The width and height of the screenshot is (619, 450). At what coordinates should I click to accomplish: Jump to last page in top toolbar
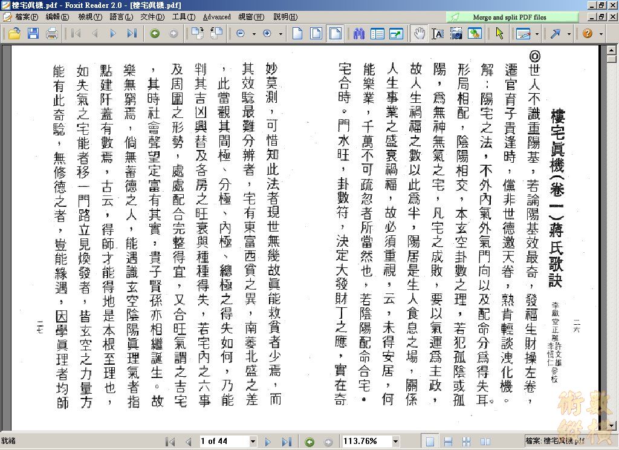(132, 34)
